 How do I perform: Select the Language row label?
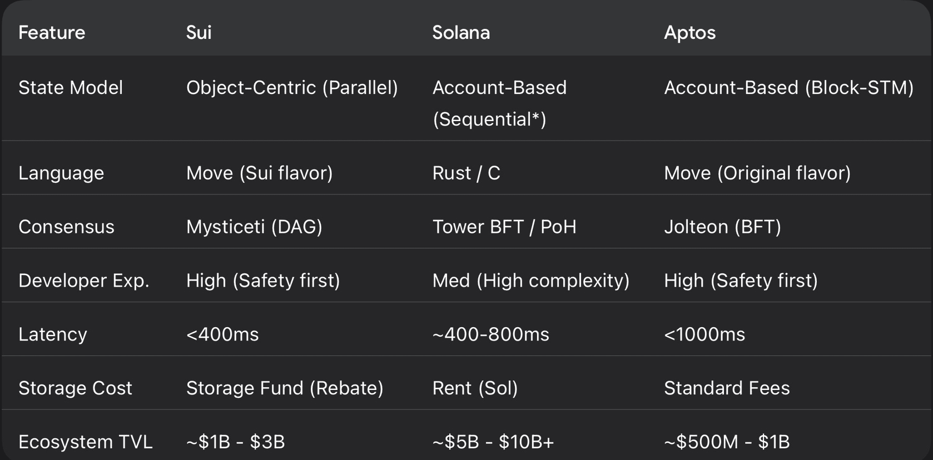tap(61, 173)
